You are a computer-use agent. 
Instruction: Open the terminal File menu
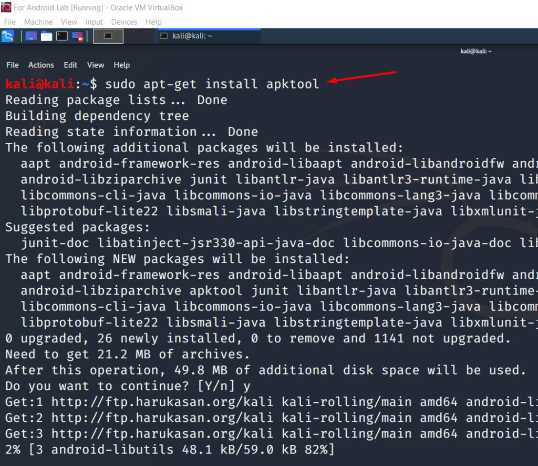tap(13, 65)
